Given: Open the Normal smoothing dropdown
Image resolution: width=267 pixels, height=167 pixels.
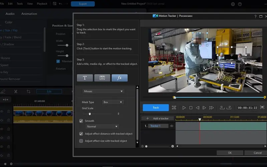Looking at the screenshot, I should [x=102, y=127].
